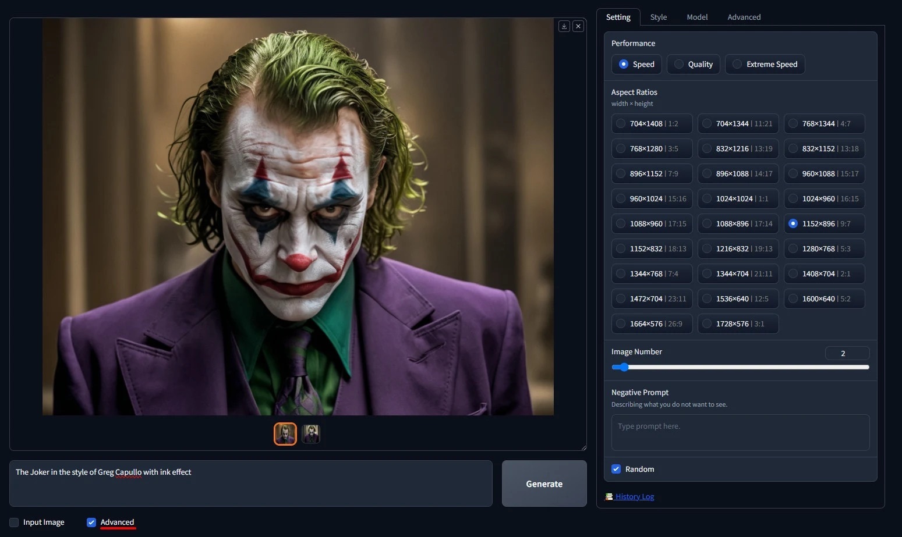Viewport: 902px width, 537px height.
Task: Click the History Log book icon
Action: 609,496
